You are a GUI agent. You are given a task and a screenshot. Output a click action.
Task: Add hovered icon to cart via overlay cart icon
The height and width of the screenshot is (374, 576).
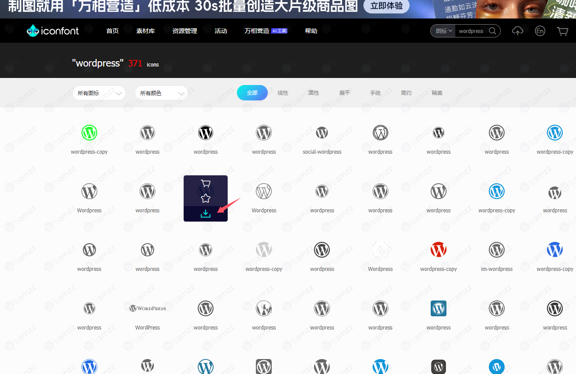pyautogui.click(x=206, y=183)
